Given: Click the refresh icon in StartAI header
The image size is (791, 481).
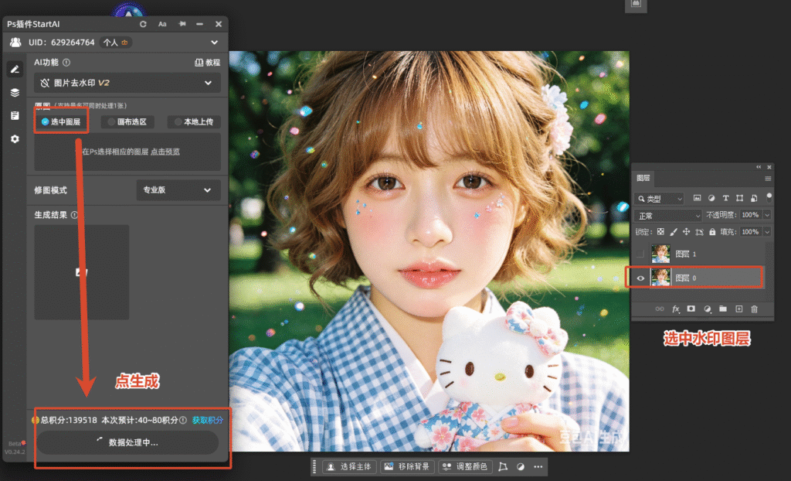Looking at the screenshot, I should point(143,24).
